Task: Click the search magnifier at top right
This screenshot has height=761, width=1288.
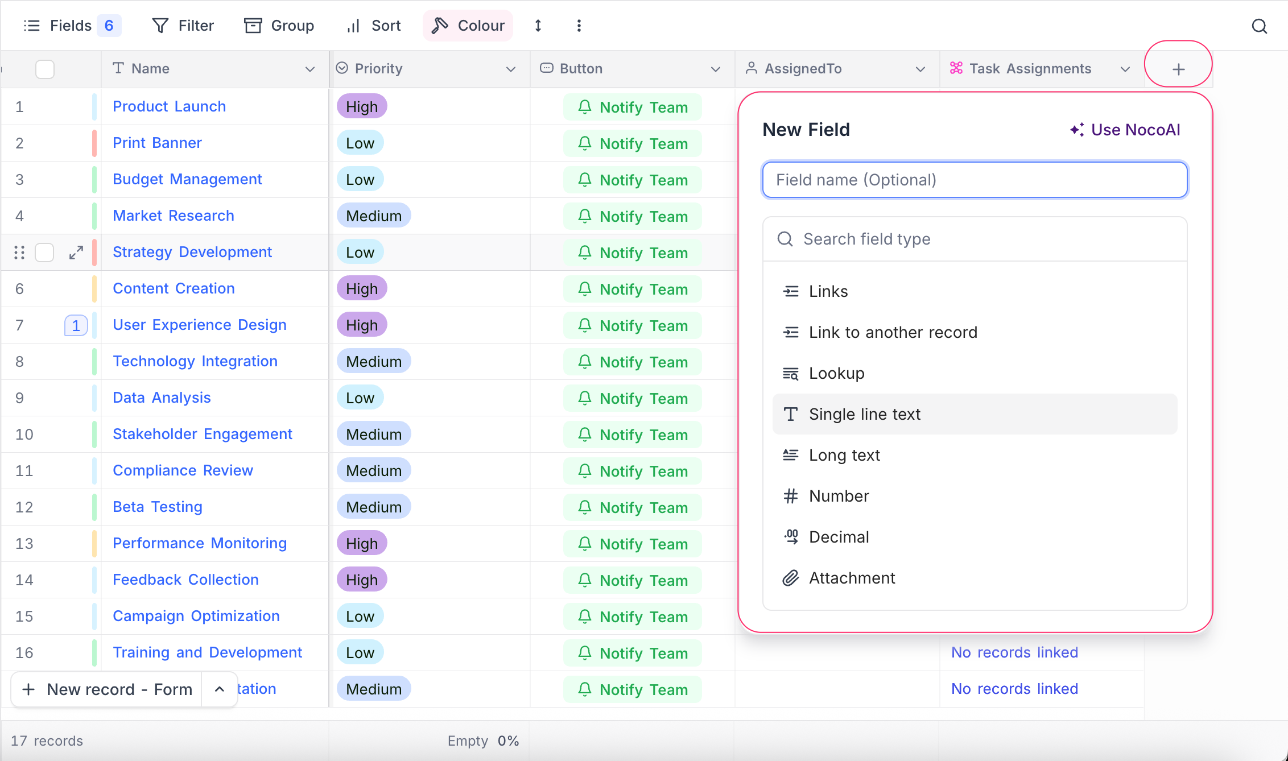Action: point(1260,26)
